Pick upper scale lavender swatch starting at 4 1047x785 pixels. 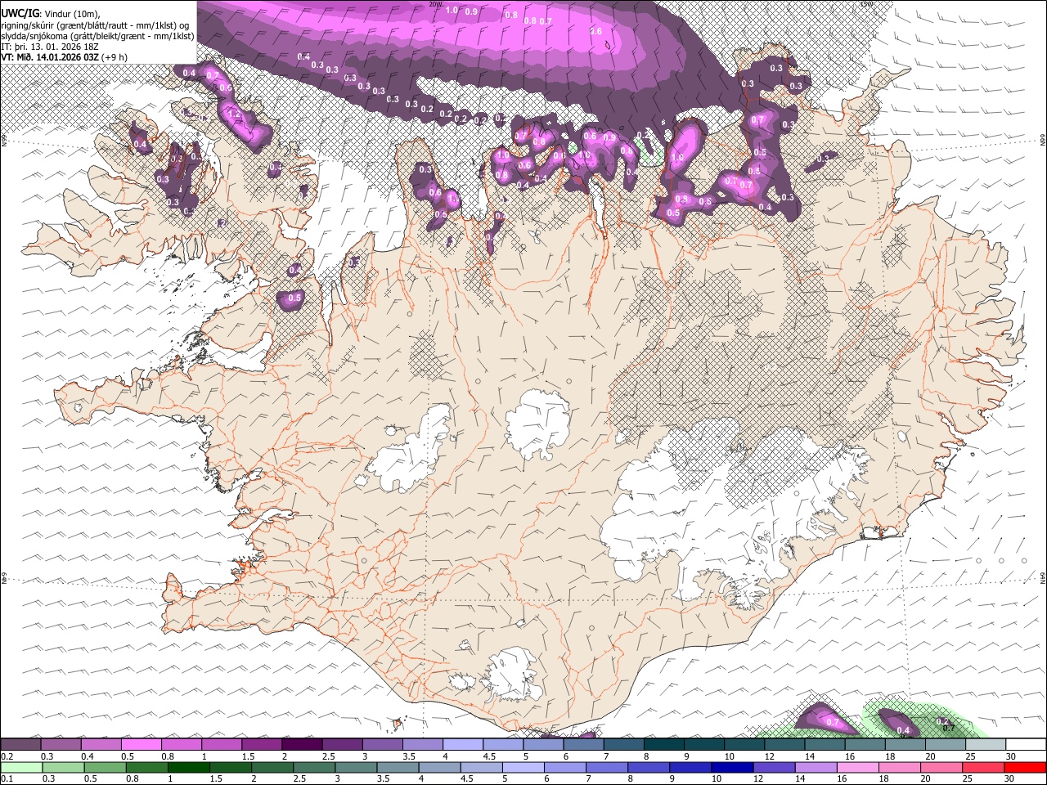[461, 745]
